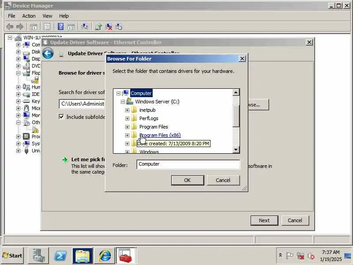
Task: Click the Start button
Action: [12, 256]
